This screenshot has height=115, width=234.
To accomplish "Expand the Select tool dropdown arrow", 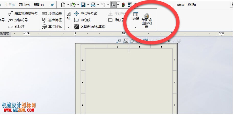I will click(118, 5).
